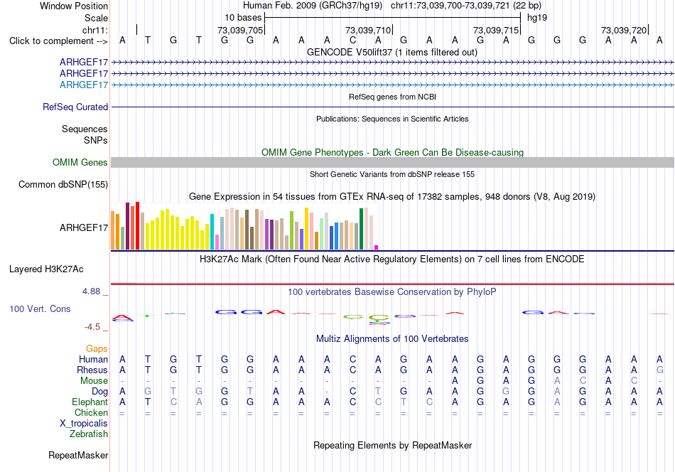Click the Rhesus species row label
This screenshot has width=675, height=472.
[x=92, y=370]
